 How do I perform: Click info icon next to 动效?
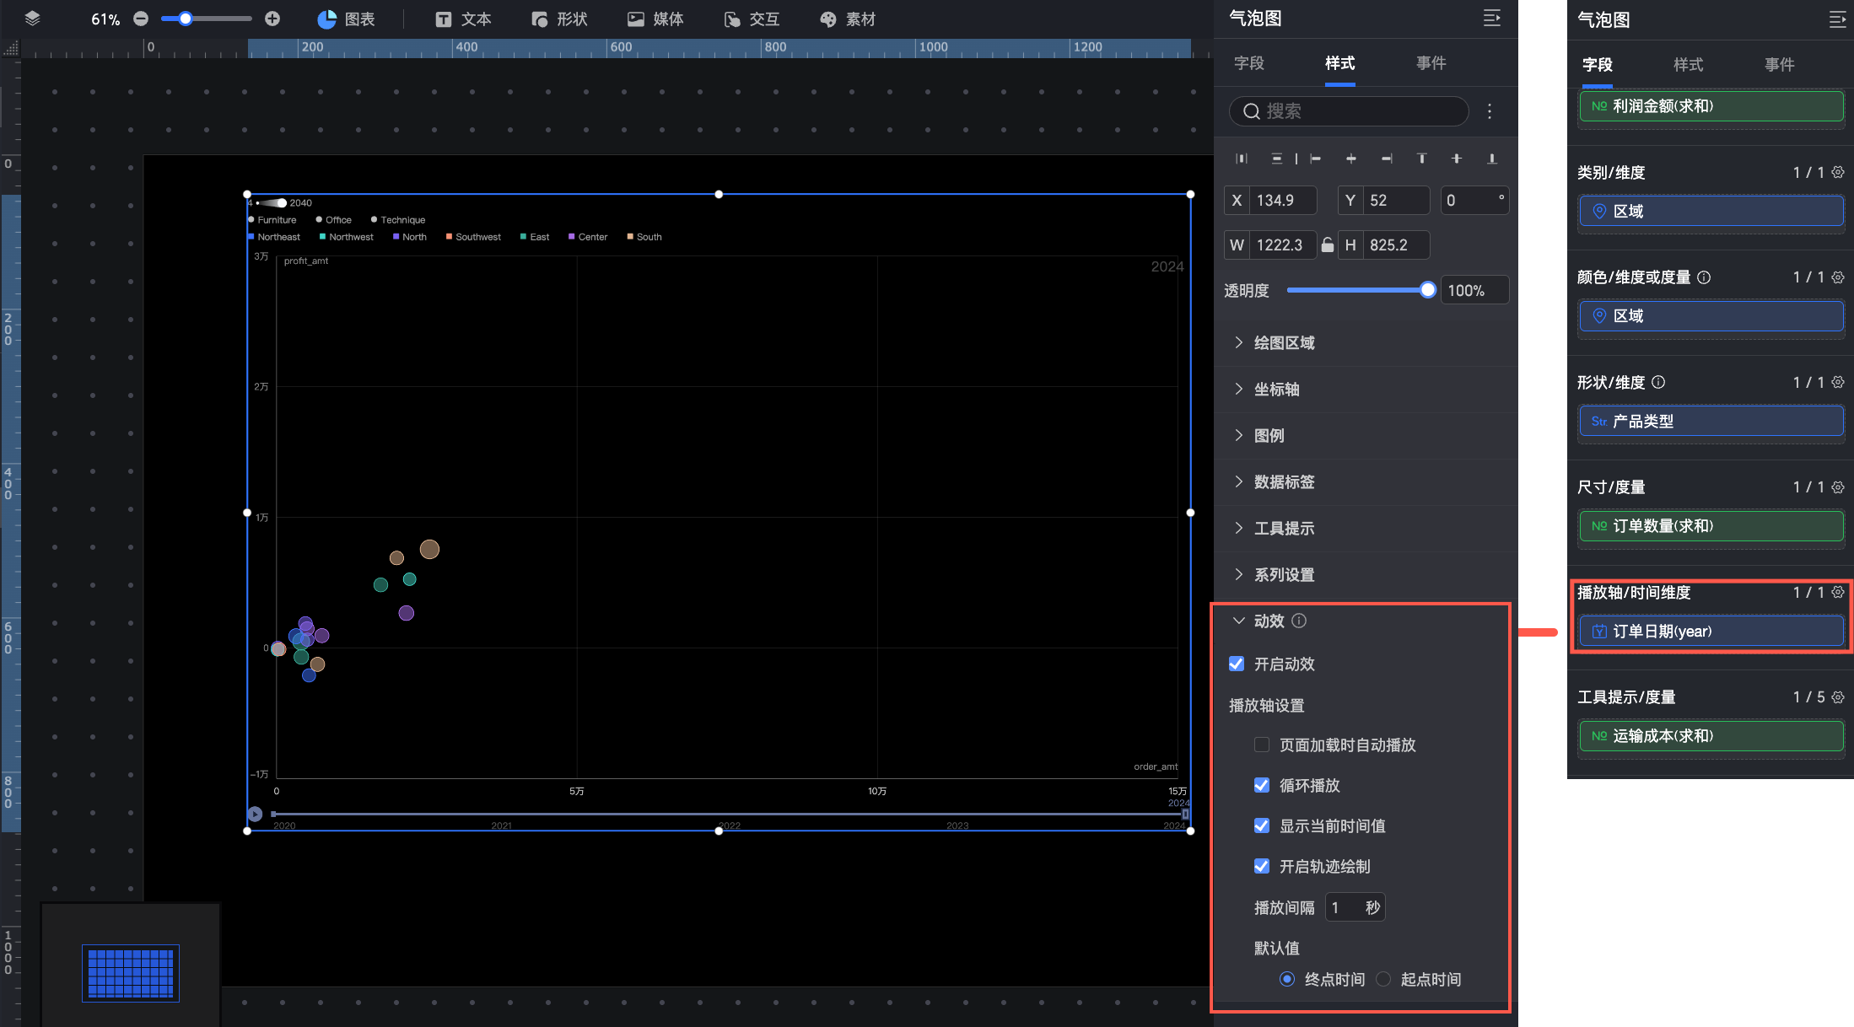[1299, 621]
